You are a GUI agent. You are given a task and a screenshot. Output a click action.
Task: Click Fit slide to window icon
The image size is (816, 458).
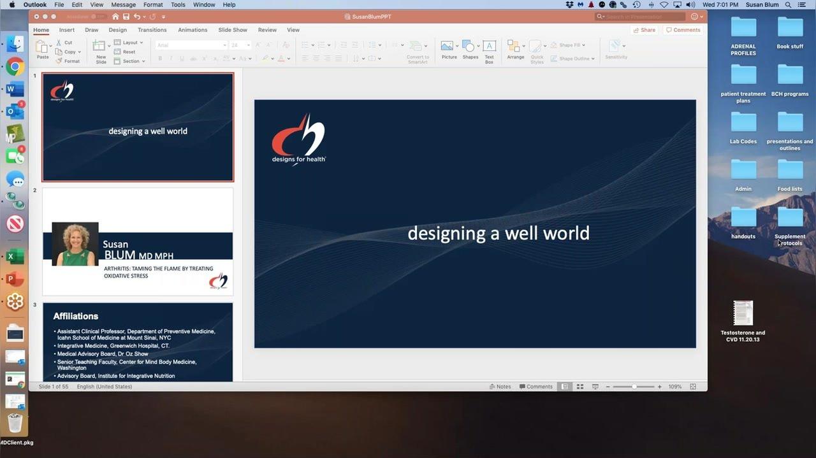pyautogui.click(x=693, y=387)
